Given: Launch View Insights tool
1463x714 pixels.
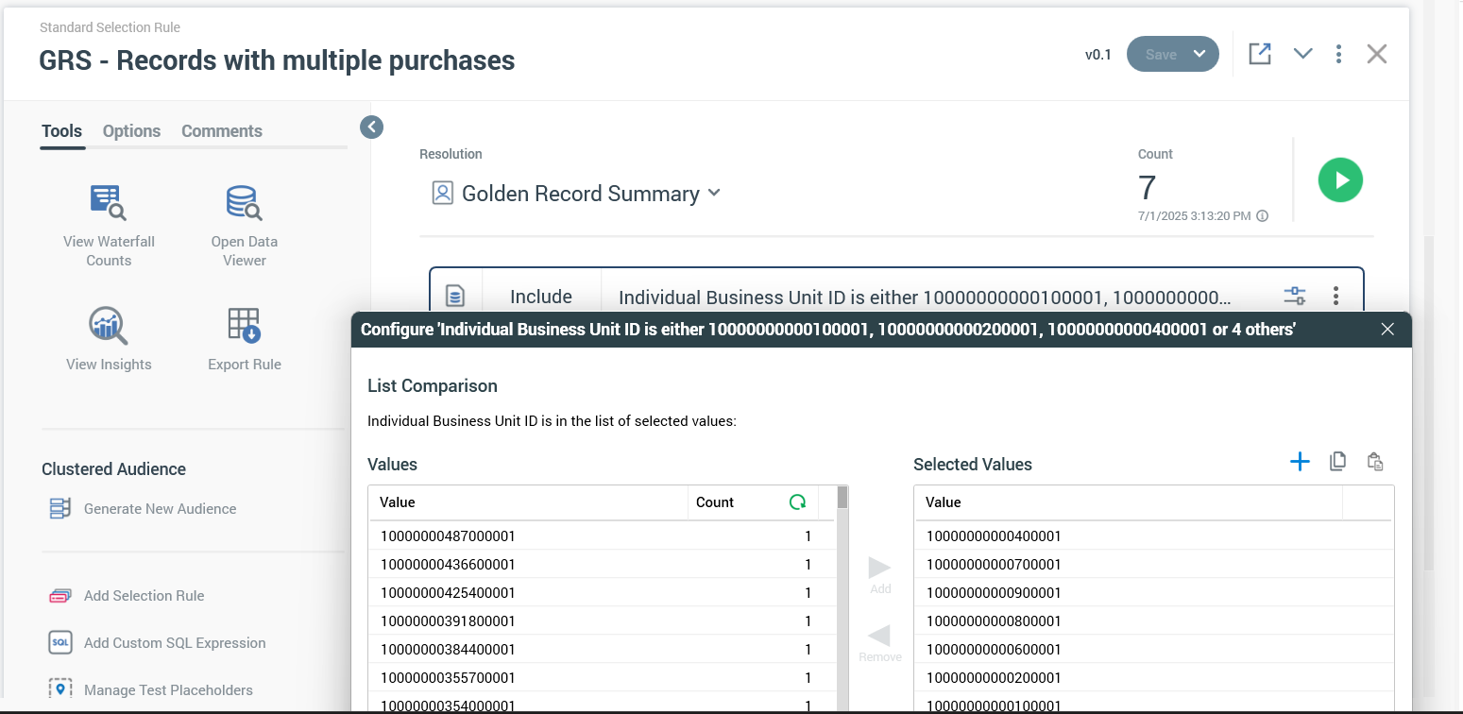Looking at the screenshot, I should [x=109, y=326].
